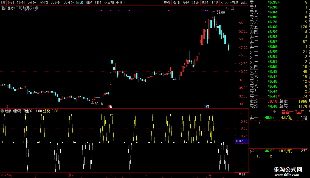The height and width of the screenshot is (178, 310).
Task: Click the 张 marker under the chart
Action: click(x=110, y=106)
